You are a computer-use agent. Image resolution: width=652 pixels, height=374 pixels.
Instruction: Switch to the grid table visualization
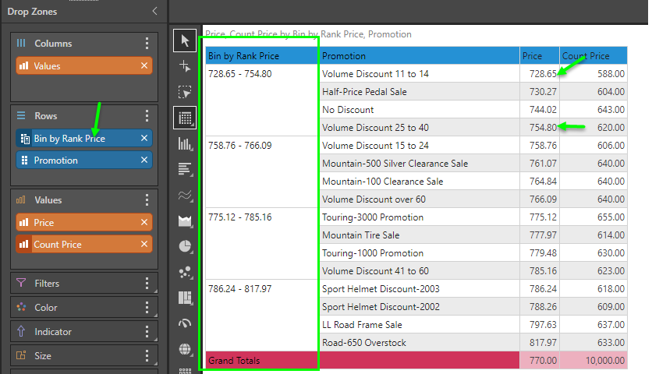(x=185, y=118)
